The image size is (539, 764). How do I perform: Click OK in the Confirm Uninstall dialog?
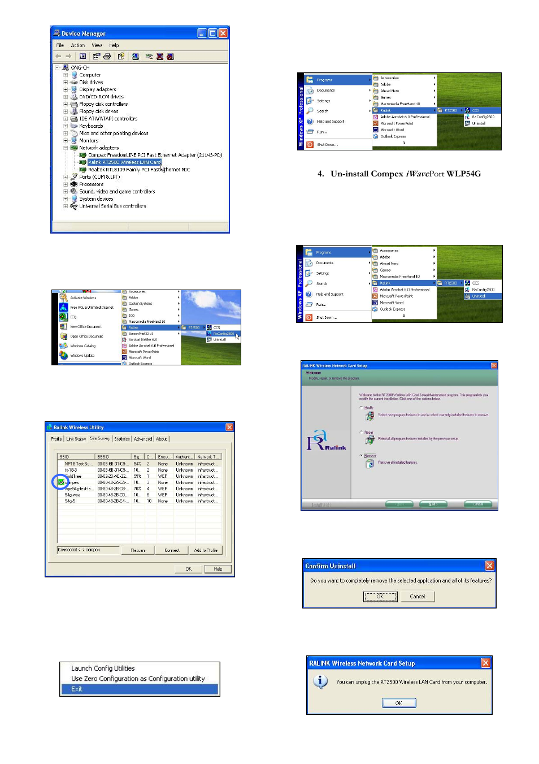coord(380,597)
